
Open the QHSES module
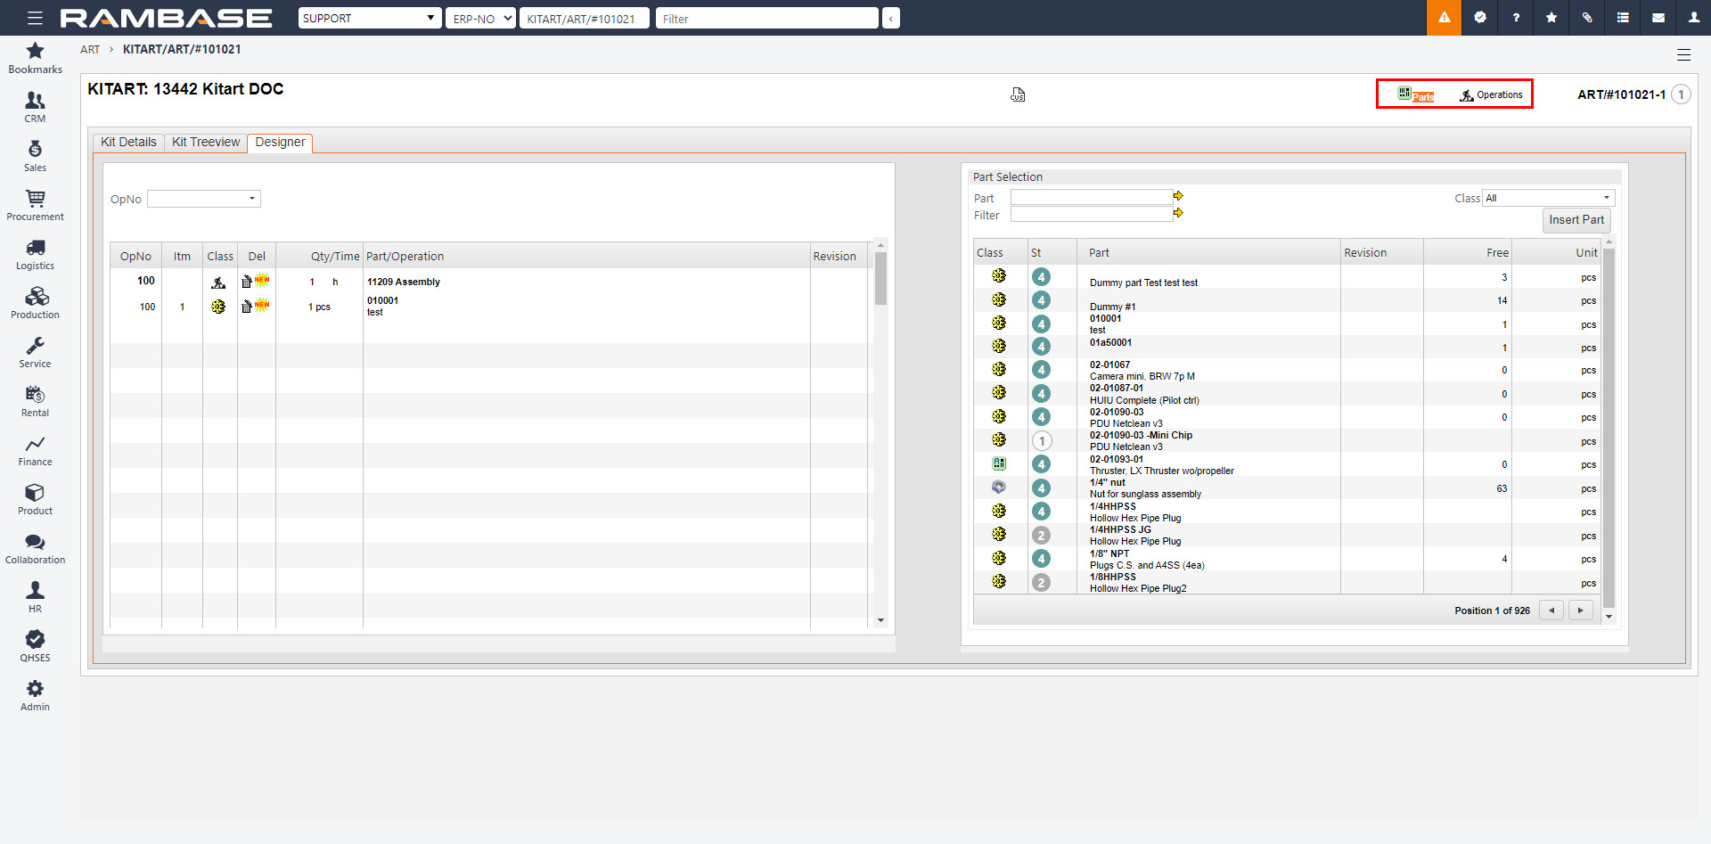coord(36,646)
